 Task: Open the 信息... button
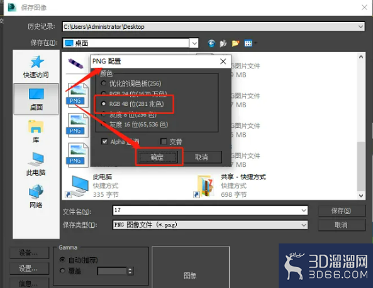click(29, 283)
